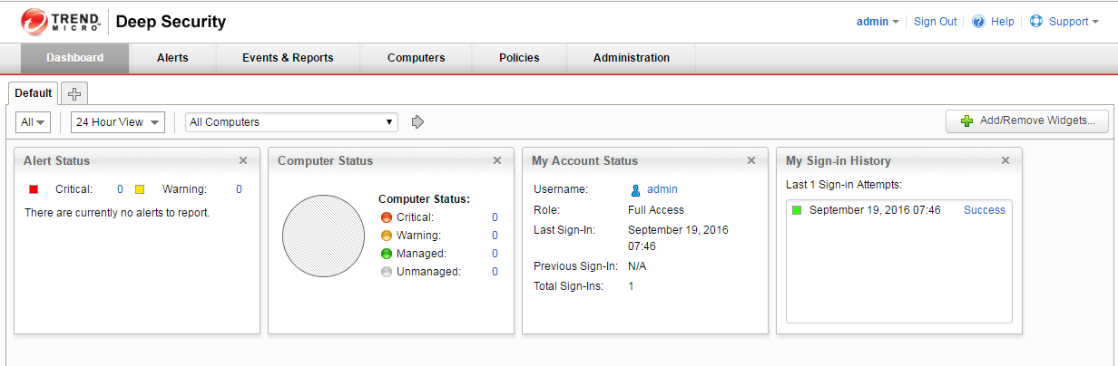Click the Support lifebuoy icon
Viewport: 1118px width, 366px height.
click(1036, 22)
